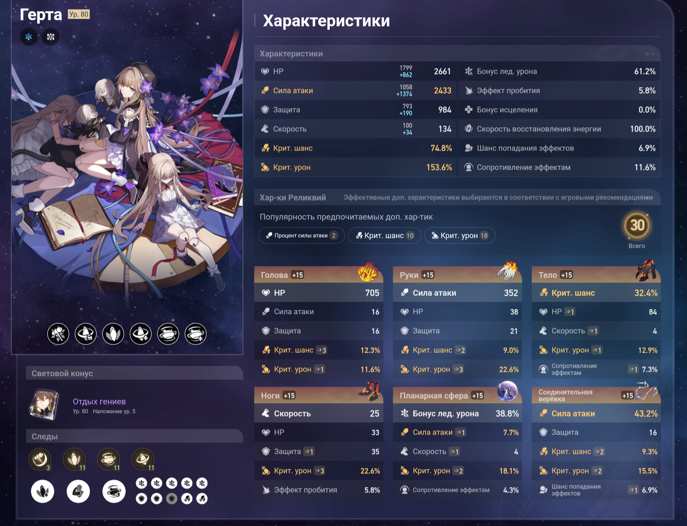This screenshot has width=687, height=526.
Task: Select the Крит. урон 18 substat chip
Action: coord(460,236)
